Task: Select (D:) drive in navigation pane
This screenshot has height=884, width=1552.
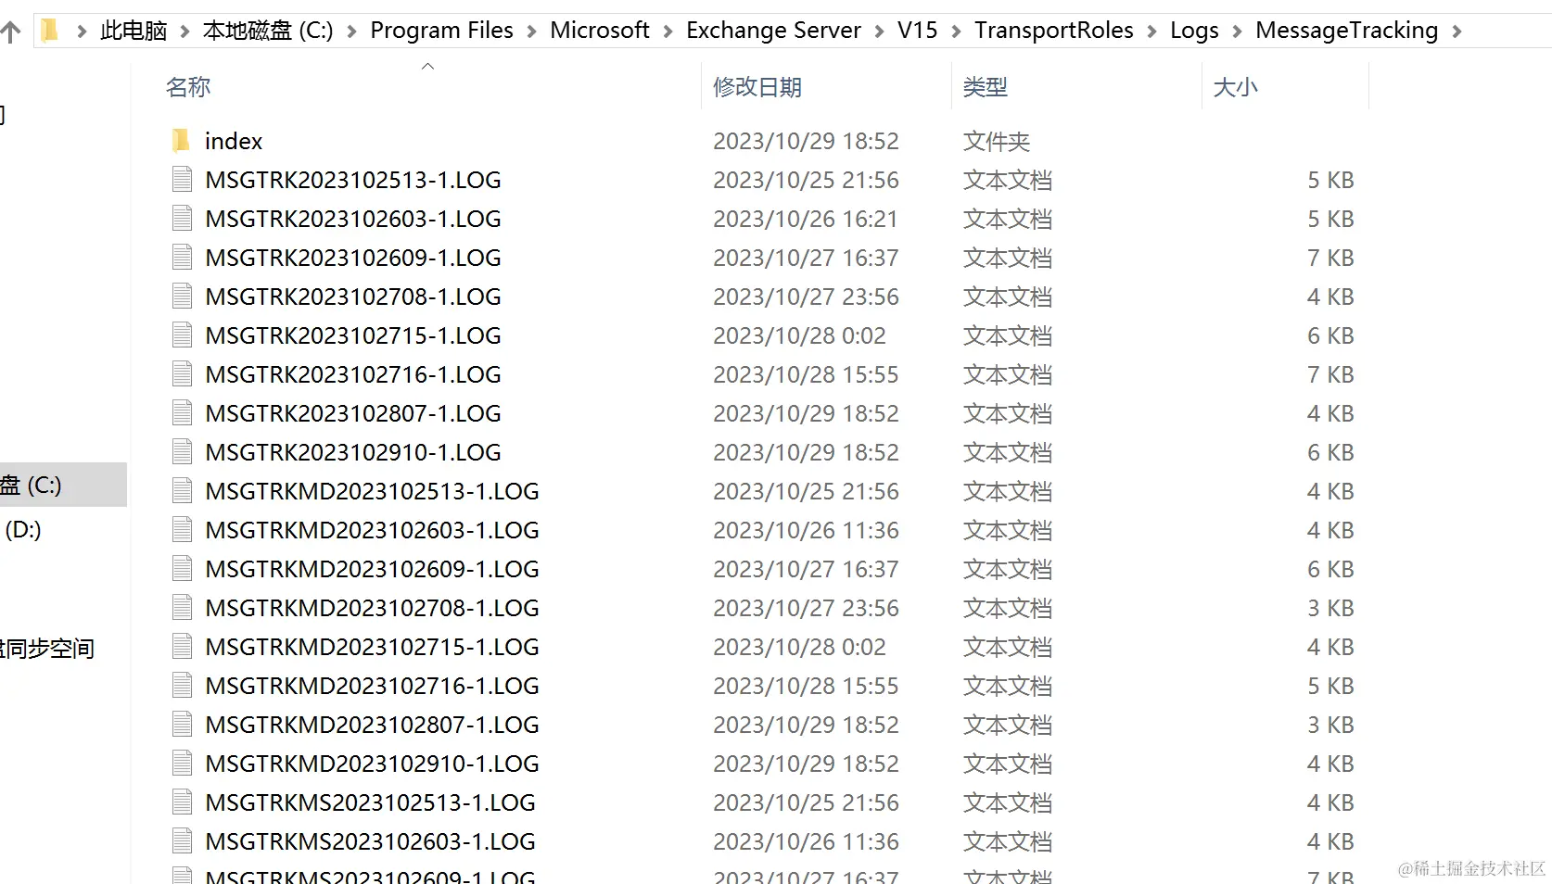Action: point(23,529)
